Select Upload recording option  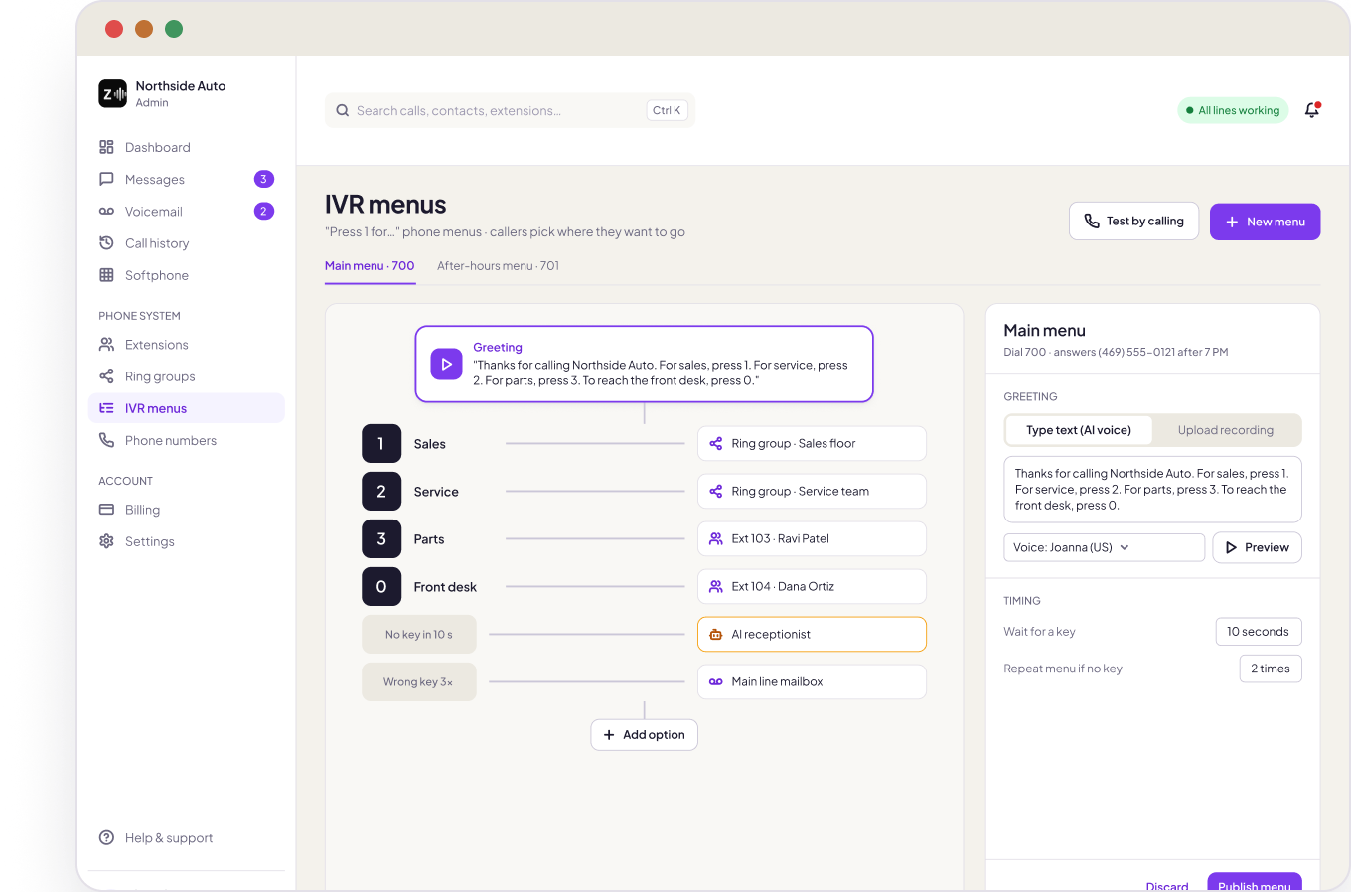click(1226, 430)
